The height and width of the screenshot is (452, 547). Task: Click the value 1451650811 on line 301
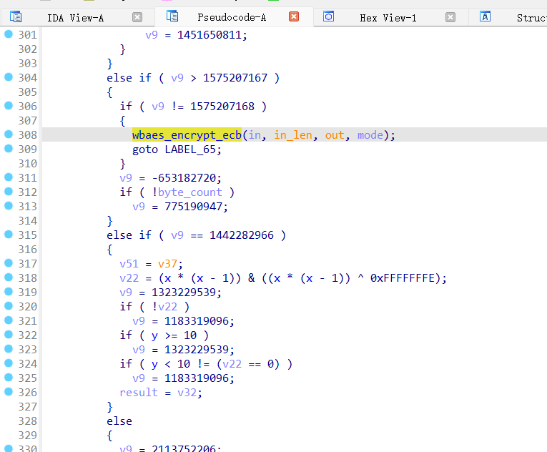pyautogui.click(x=210, y=35)
